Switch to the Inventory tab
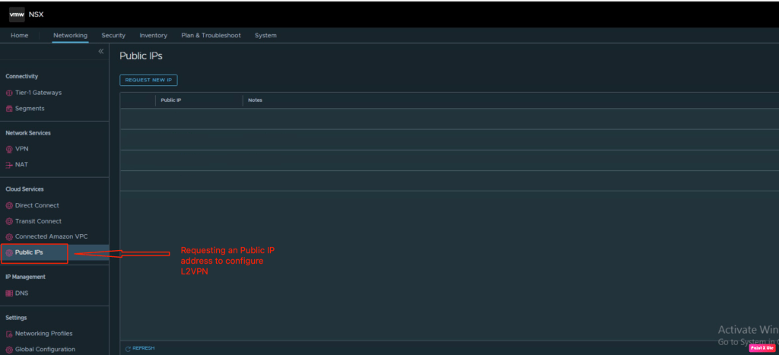 (153, 36)
